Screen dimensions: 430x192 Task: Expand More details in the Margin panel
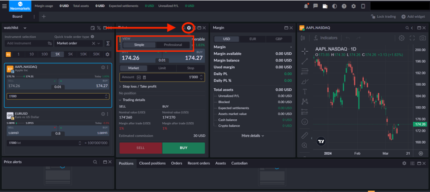(x=252, y=136)
